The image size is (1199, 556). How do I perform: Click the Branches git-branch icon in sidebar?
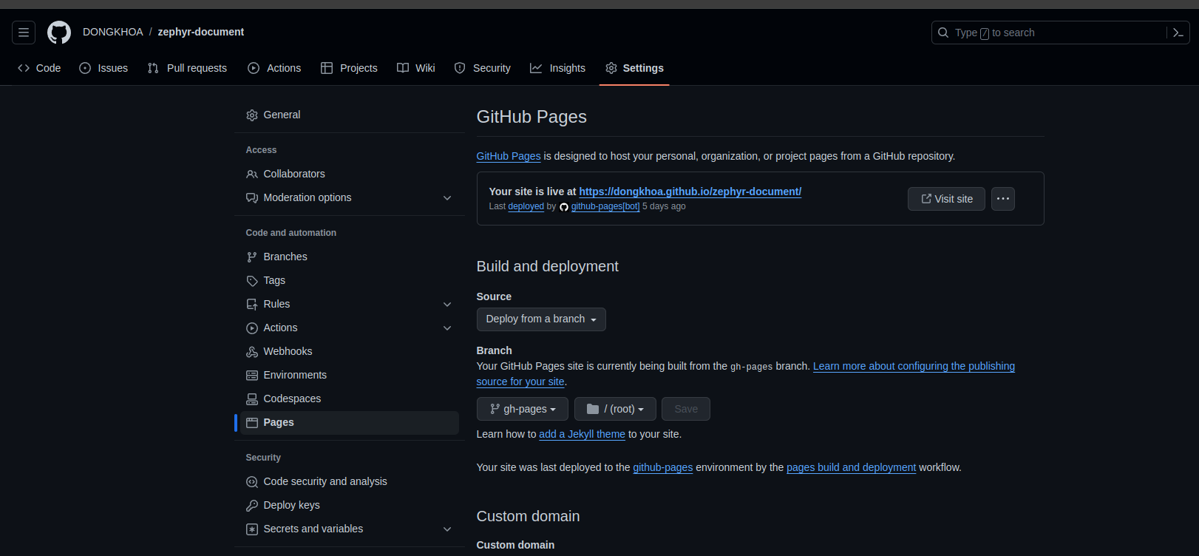pos(252,257)
